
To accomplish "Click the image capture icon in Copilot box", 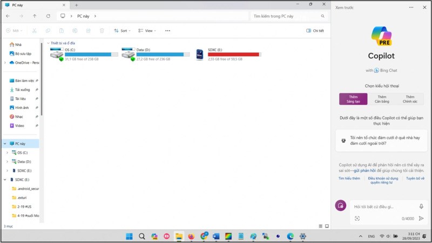I will (357, 219).
